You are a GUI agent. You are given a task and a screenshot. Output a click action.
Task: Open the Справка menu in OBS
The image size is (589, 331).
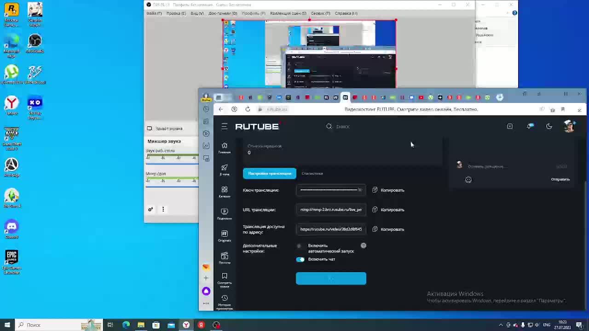(x=346, y=13)
